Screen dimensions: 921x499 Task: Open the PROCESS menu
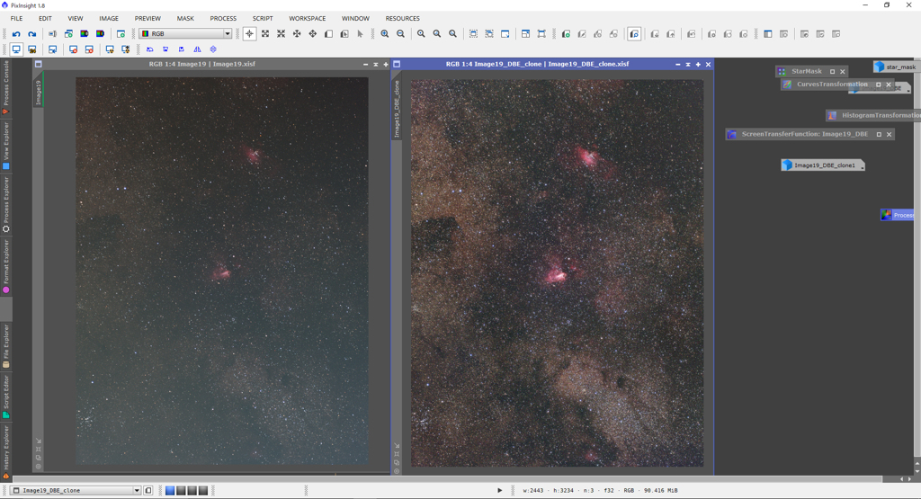click(223, 18)
